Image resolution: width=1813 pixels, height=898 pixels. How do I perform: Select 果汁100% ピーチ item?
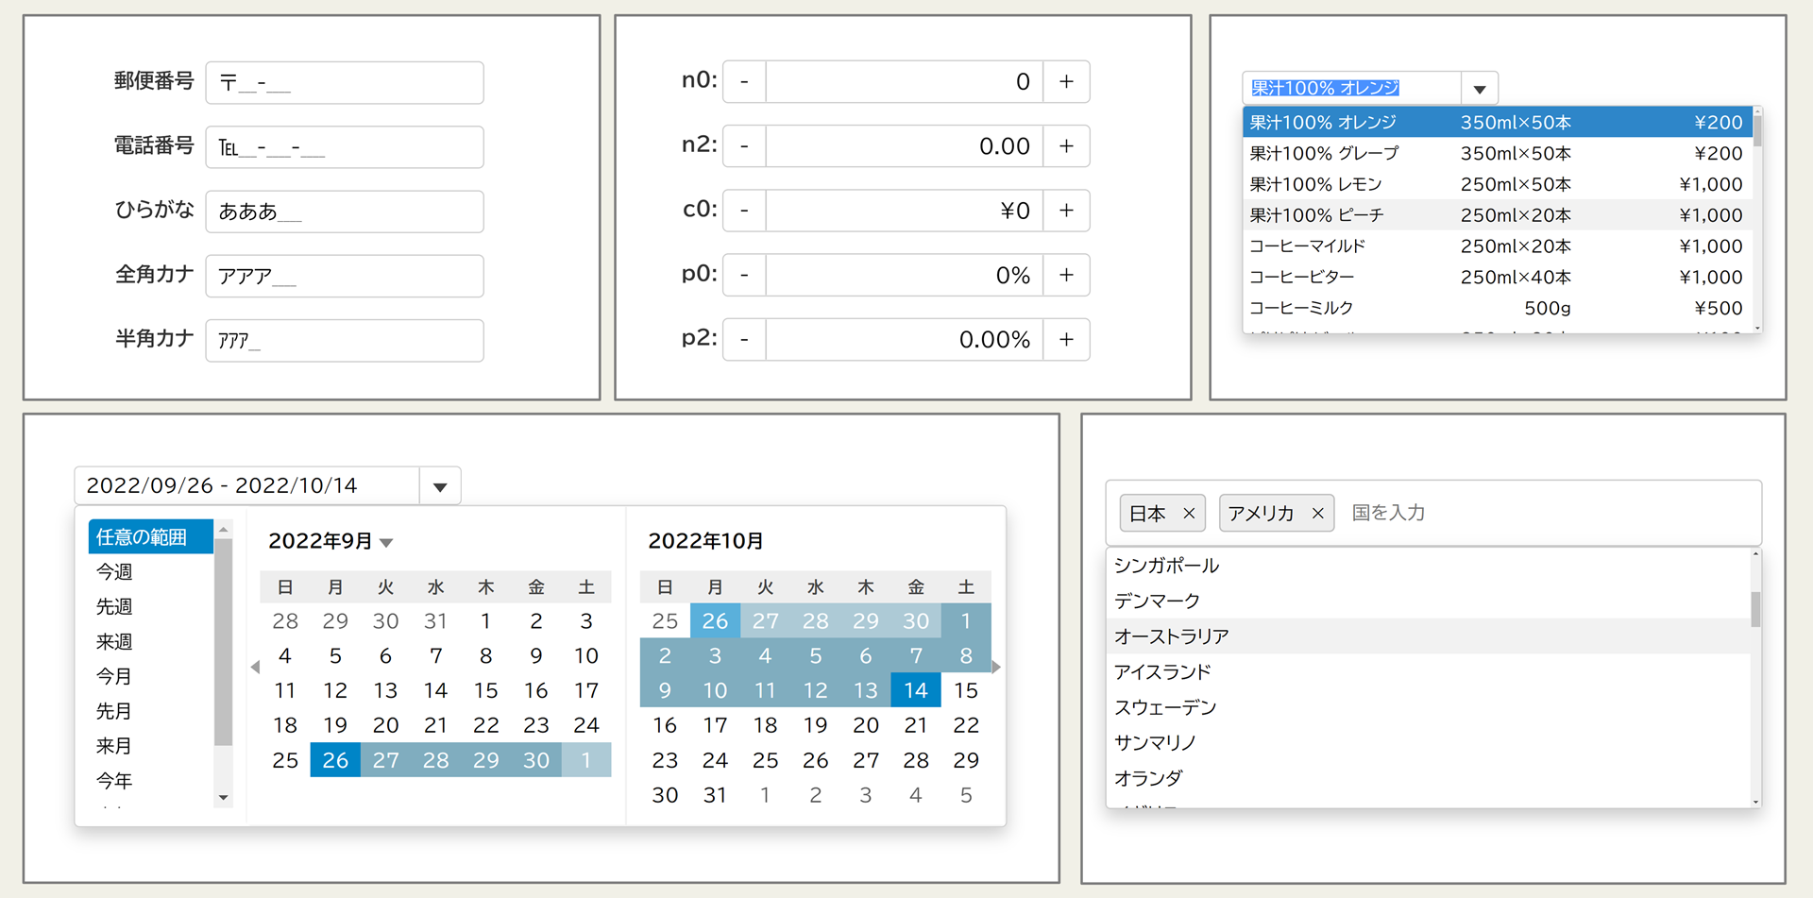point(1498,215)
